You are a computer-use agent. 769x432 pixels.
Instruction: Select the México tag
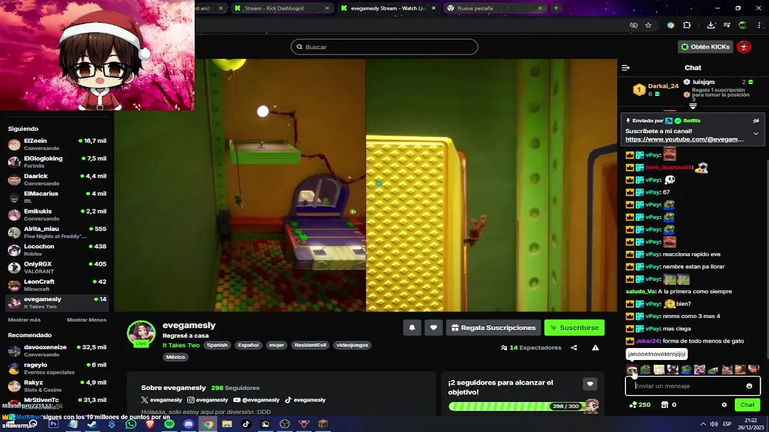tap(175, 357)
